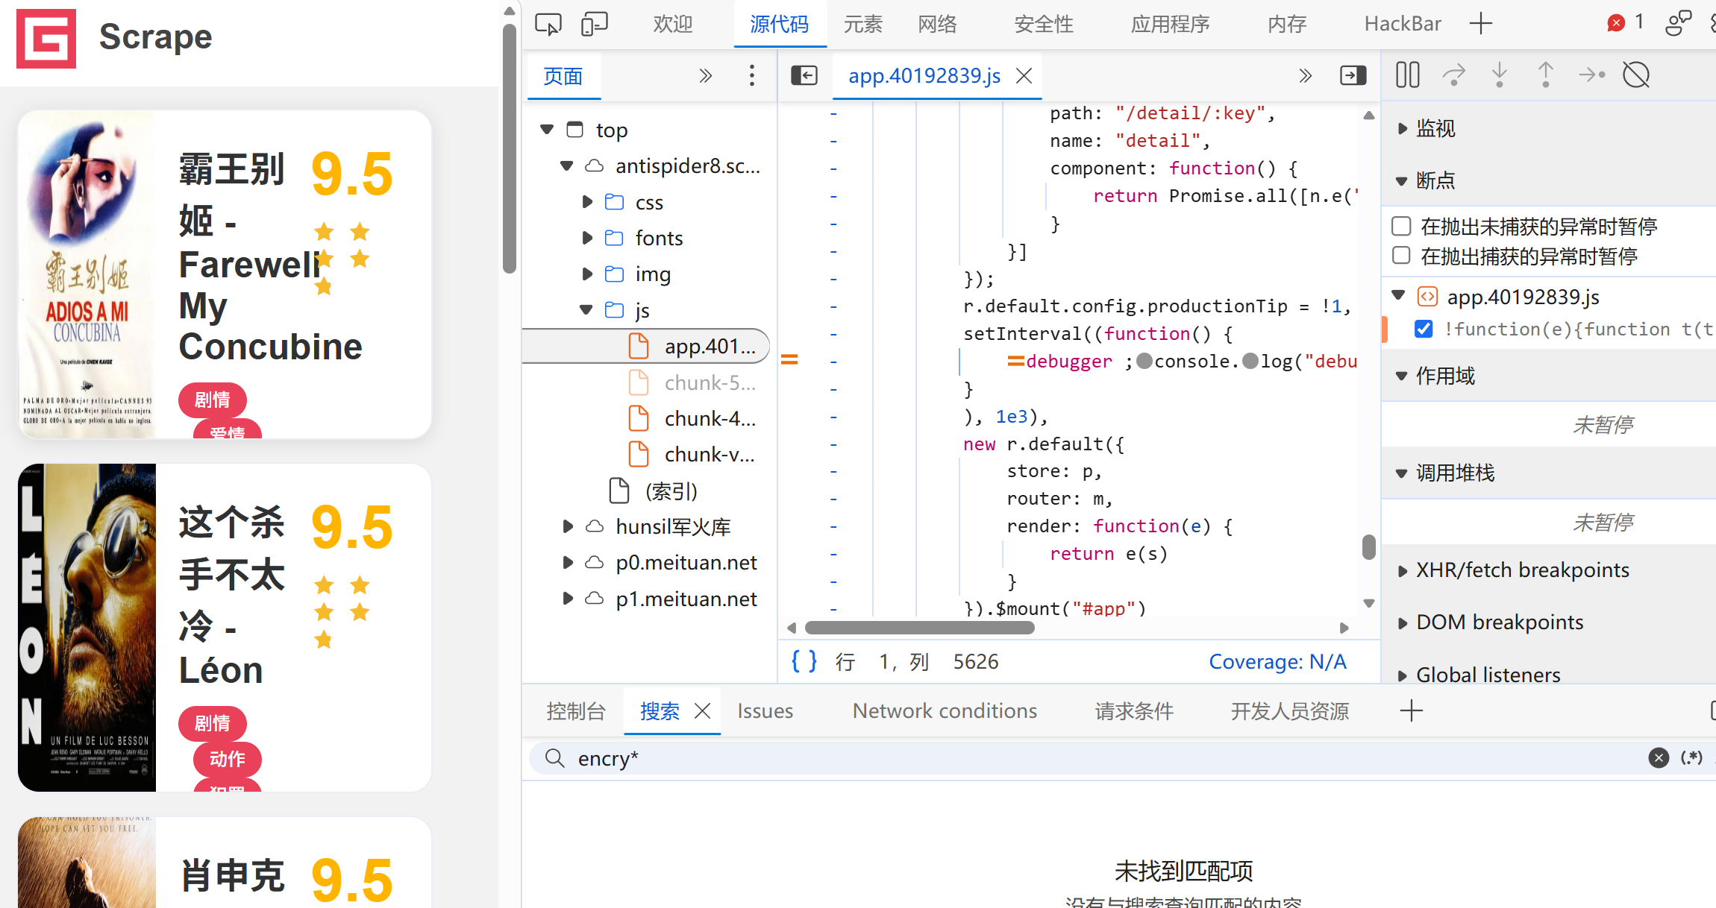Toggle the debugger sidebar panel icon
Image resolution: width=1716 pixels, height=908 pixels.
(x=1353, y=75)
